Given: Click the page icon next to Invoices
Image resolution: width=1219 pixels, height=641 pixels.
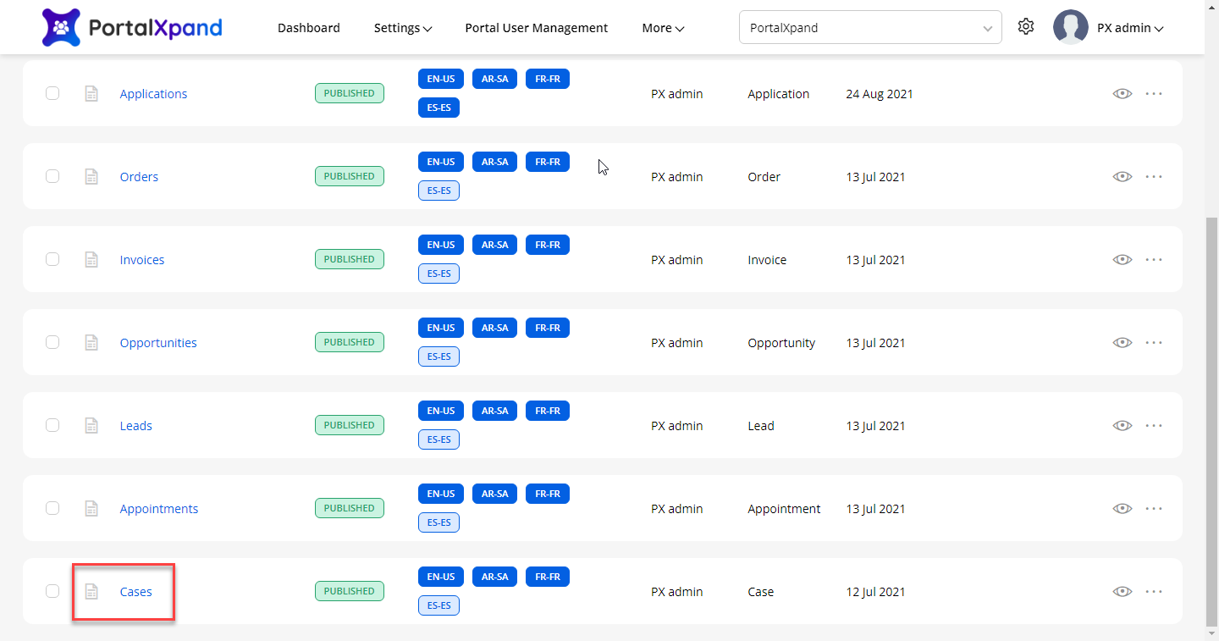Looking at the screenshot, I should tap(91, 260).
